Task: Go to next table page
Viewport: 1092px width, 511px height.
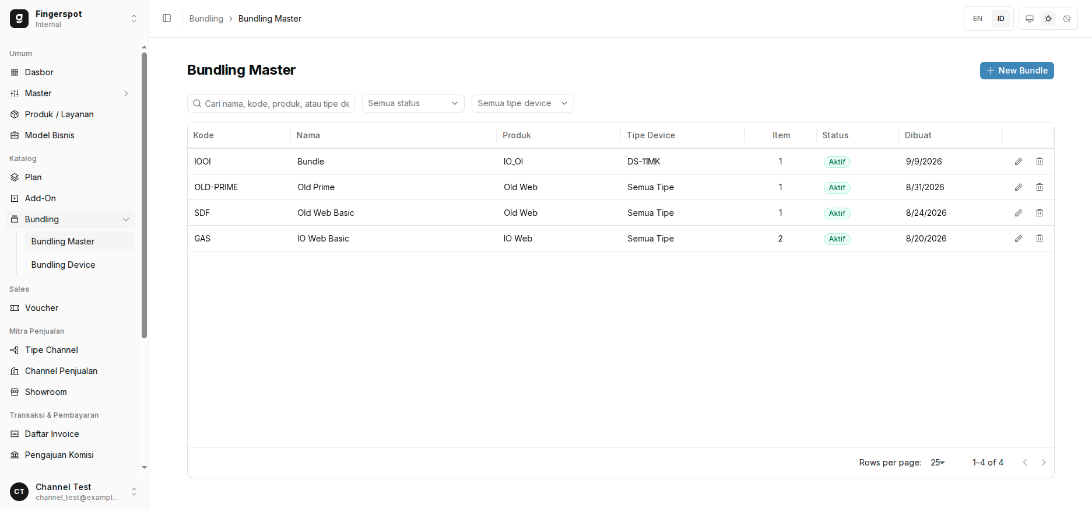Action: [x=1044, y=463]
